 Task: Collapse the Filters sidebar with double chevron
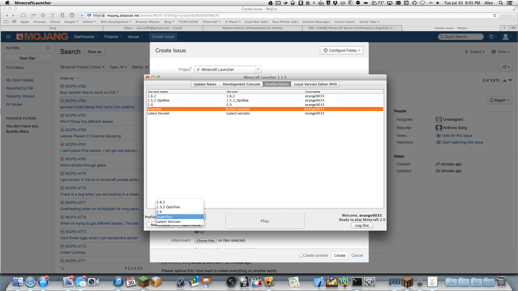(x=48, y=48)
